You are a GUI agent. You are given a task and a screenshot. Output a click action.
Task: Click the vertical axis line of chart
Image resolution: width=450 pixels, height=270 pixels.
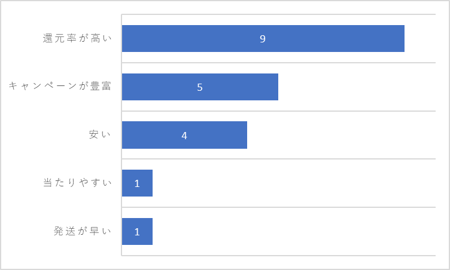[x=121, y=135]
